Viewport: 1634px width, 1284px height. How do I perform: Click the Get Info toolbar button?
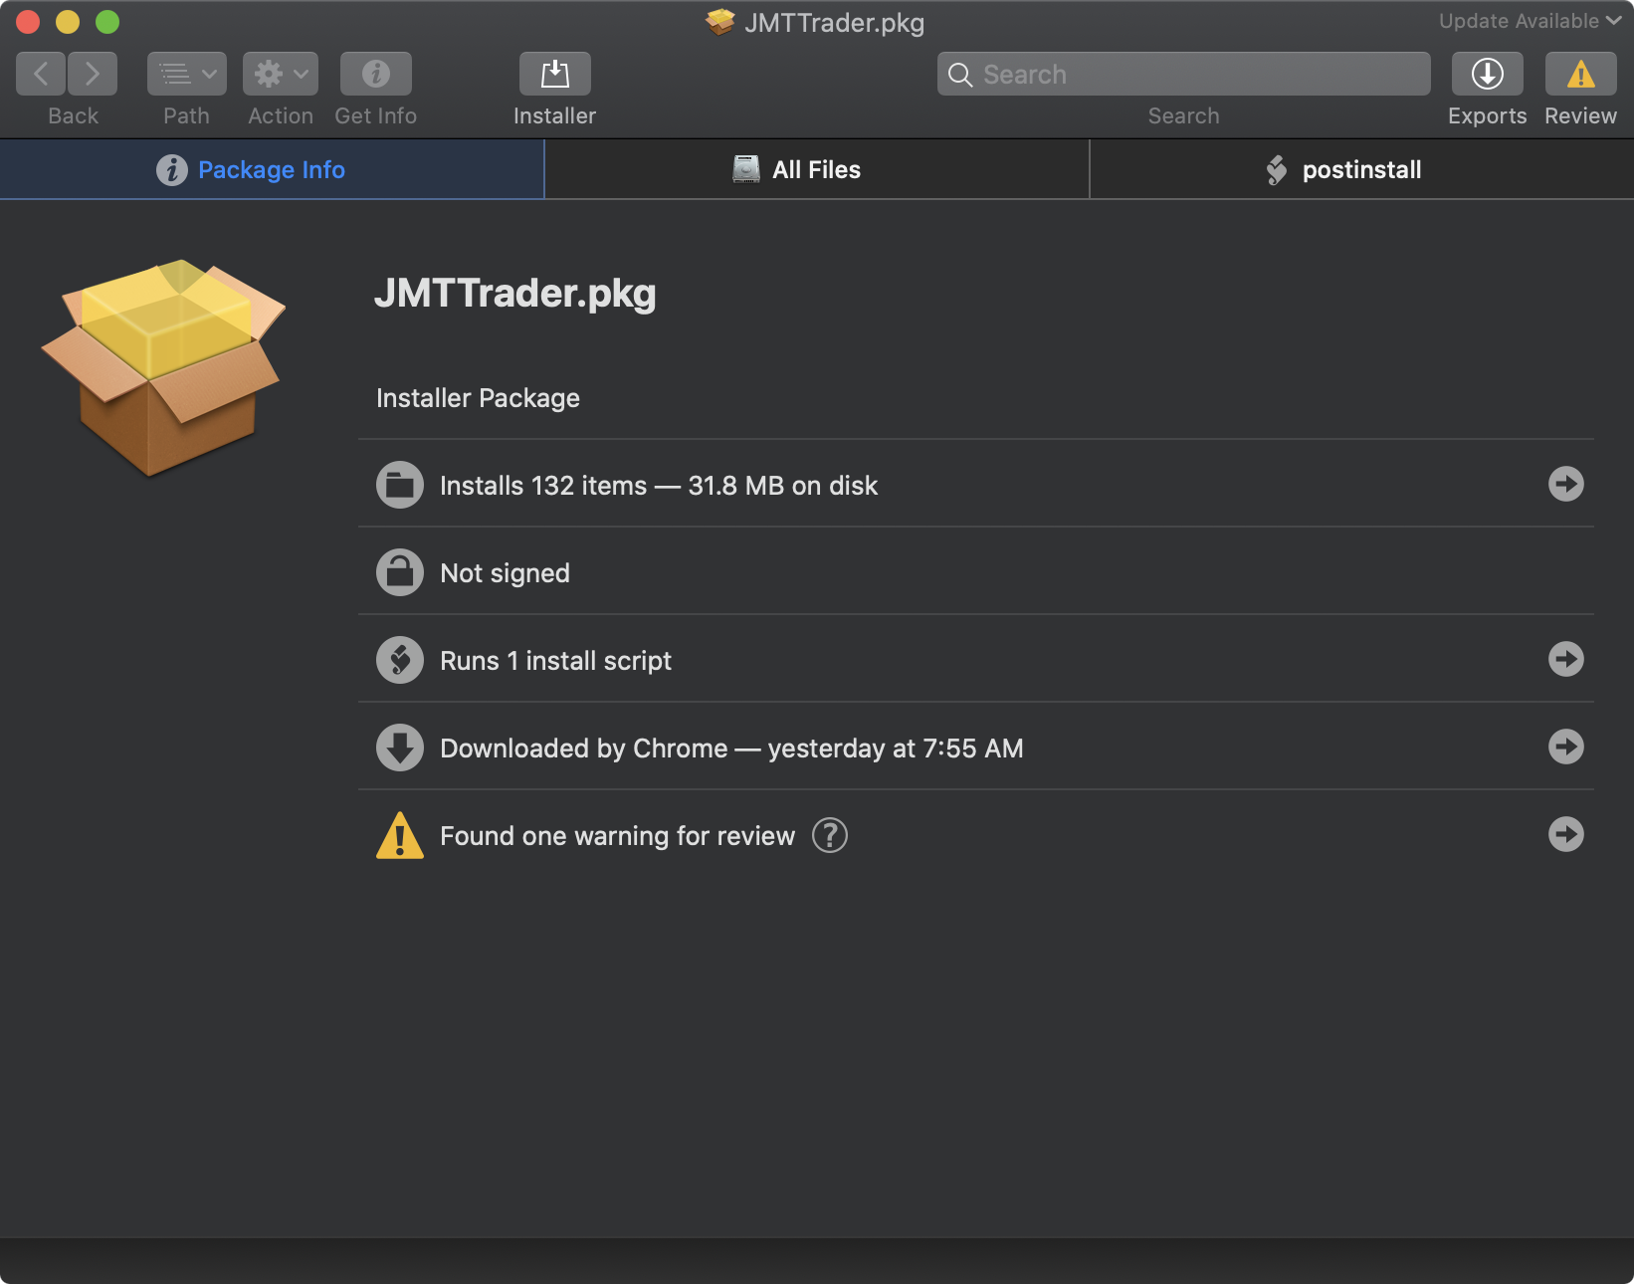(376, 74)
